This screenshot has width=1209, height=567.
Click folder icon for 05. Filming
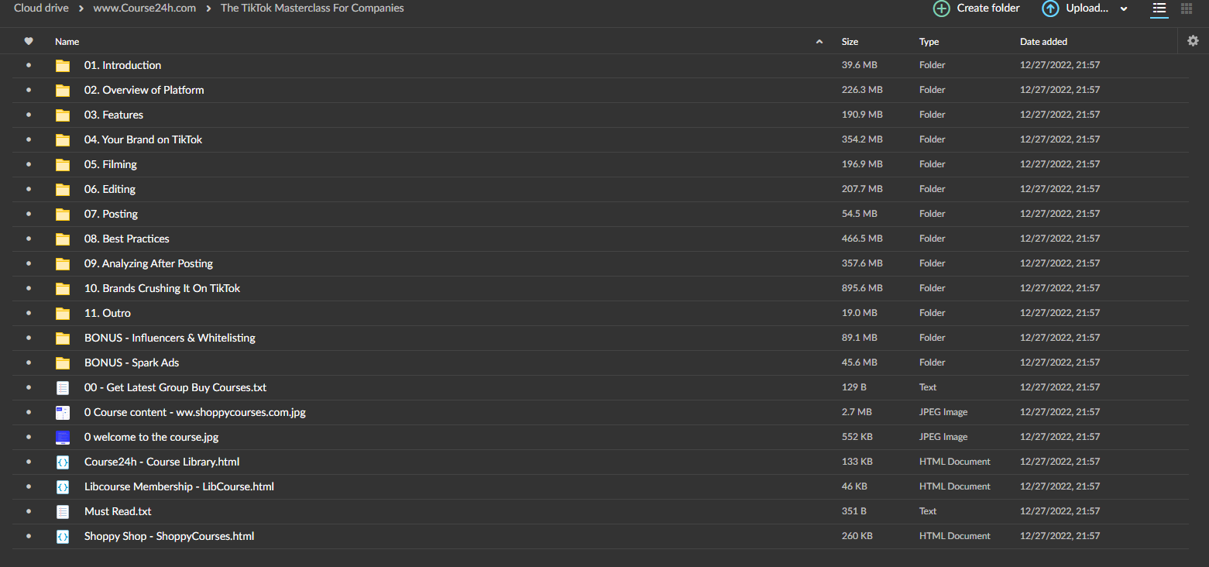[x=63, y=164]
